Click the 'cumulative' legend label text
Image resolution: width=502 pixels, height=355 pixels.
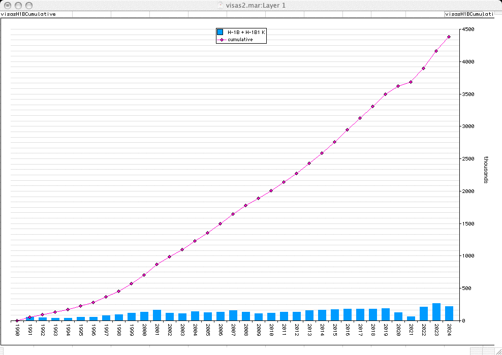tap(240, 40)
